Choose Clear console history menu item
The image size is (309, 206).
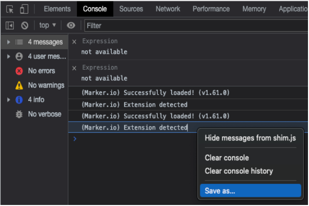239,171
